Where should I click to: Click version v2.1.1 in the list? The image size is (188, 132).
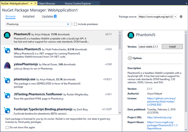tap(108, 34)
